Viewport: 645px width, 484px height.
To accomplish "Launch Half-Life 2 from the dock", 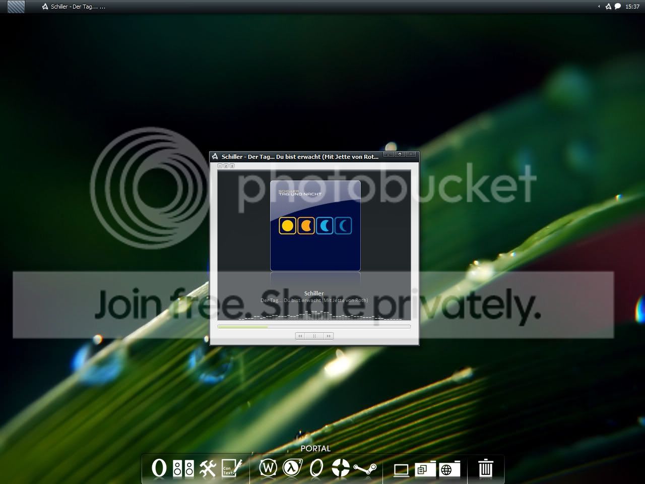I will click(292, 468).
